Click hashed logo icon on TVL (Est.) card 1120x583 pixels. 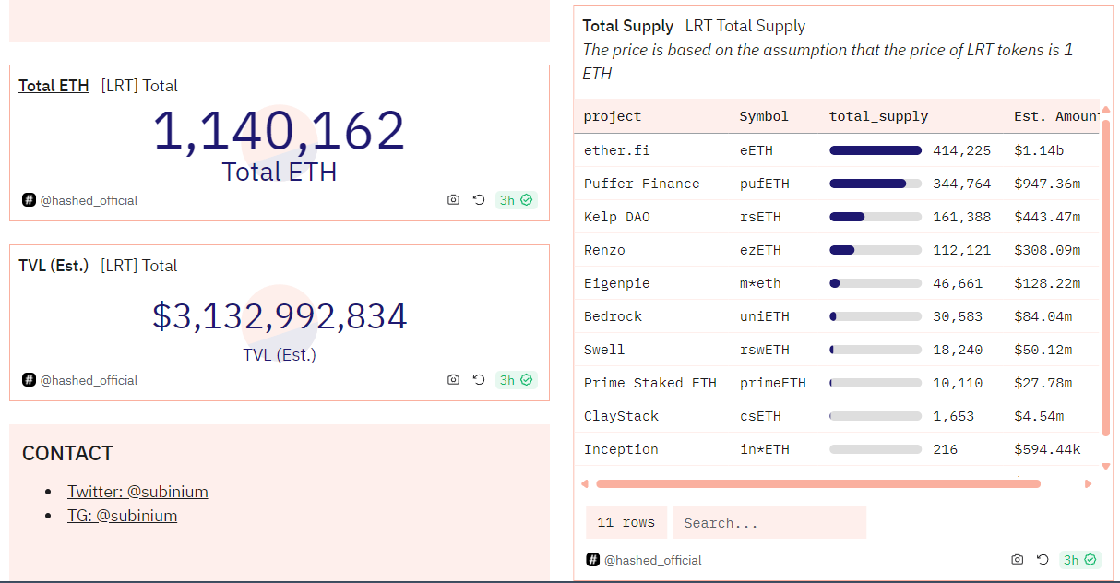click(29, 380)
